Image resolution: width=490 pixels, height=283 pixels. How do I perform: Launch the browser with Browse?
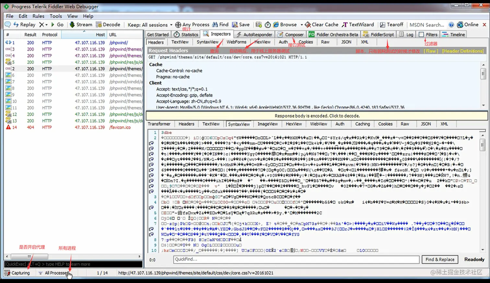285,25
